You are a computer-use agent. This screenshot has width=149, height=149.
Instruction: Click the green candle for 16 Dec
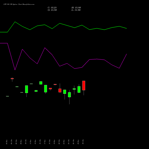click(41, 83)
